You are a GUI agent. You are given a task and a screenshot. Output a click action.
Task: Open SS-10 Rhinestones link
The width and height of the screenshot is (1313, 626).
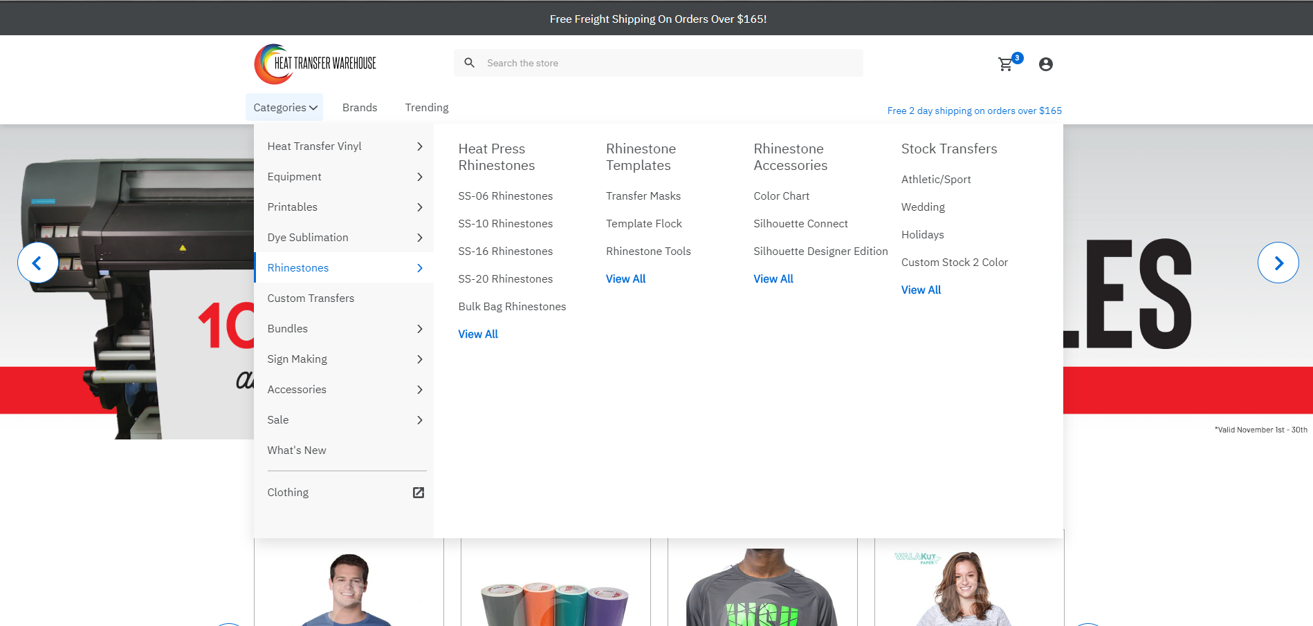(x=505, y=224)
